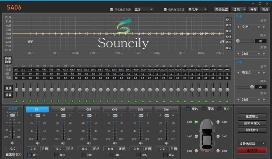Open the high-pass slope 24dB dropdown
Image resolution: width=272 pixels, height=159 pixels.
click(x=251, y=54)
